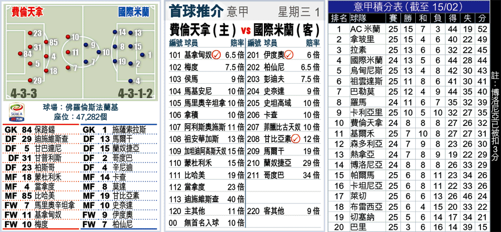Click lineup row FW 10 梅度

pyautogui.click(x=41, y=224)
